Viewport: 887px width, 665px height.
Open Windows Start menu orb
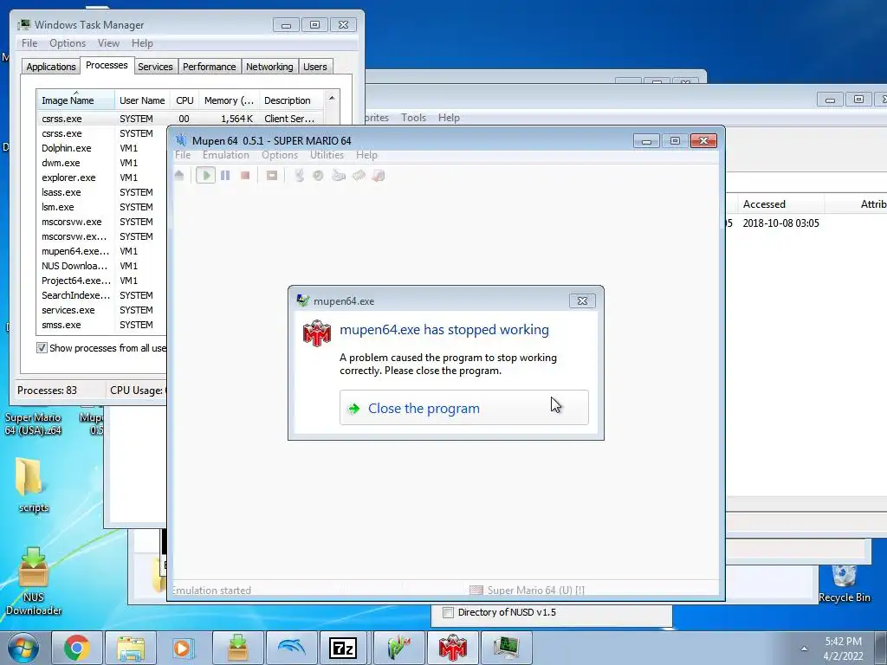(23, 648)
